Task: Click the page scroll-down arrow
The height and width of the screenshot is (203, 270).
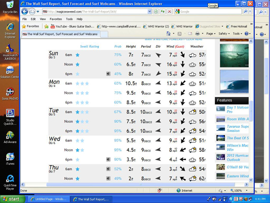Action: tap(251, 180)
